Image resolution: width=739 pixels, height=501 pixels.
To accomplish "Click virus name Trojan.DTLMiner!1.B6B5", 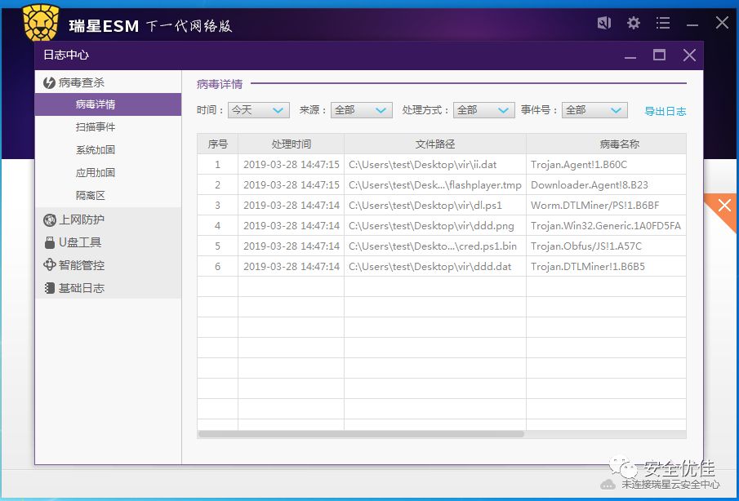I will 588,267.
